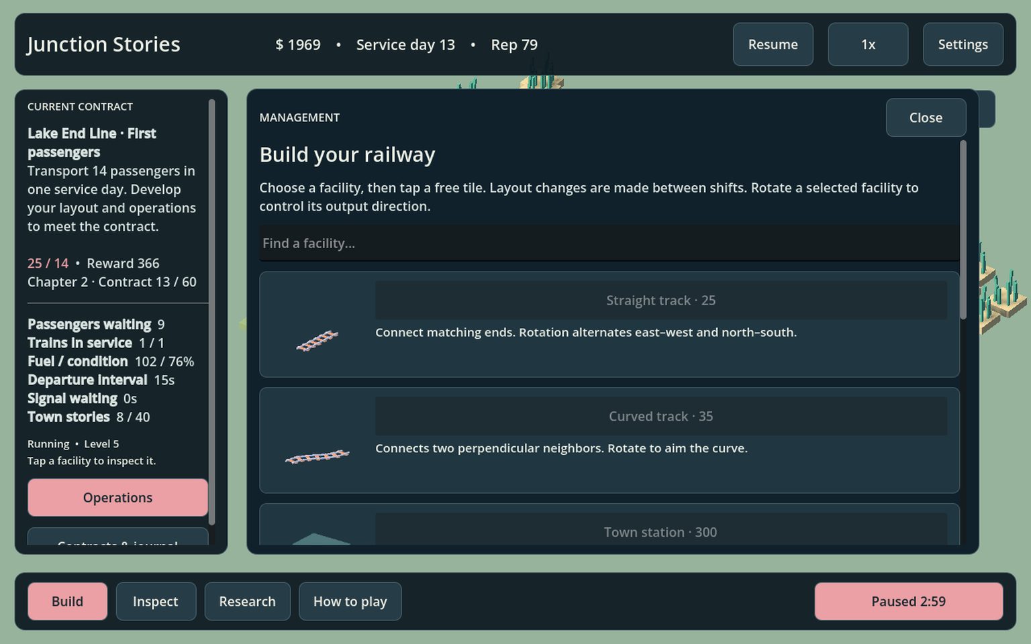
Task: Focus the Find a facility search field
Action: (609, 243)
